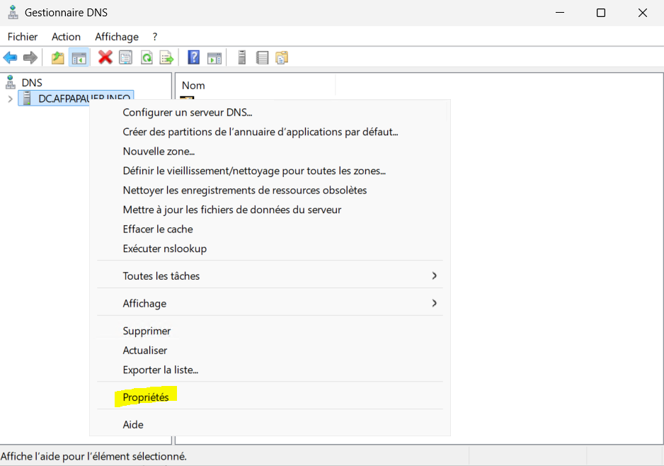
Task: Choose Nouvelle zone… in context menu
Action: 159,151
